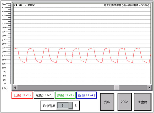Click the 取樣週期 sampling period label
The width and height of the screenshot is (154, 113).
[48, 106]
